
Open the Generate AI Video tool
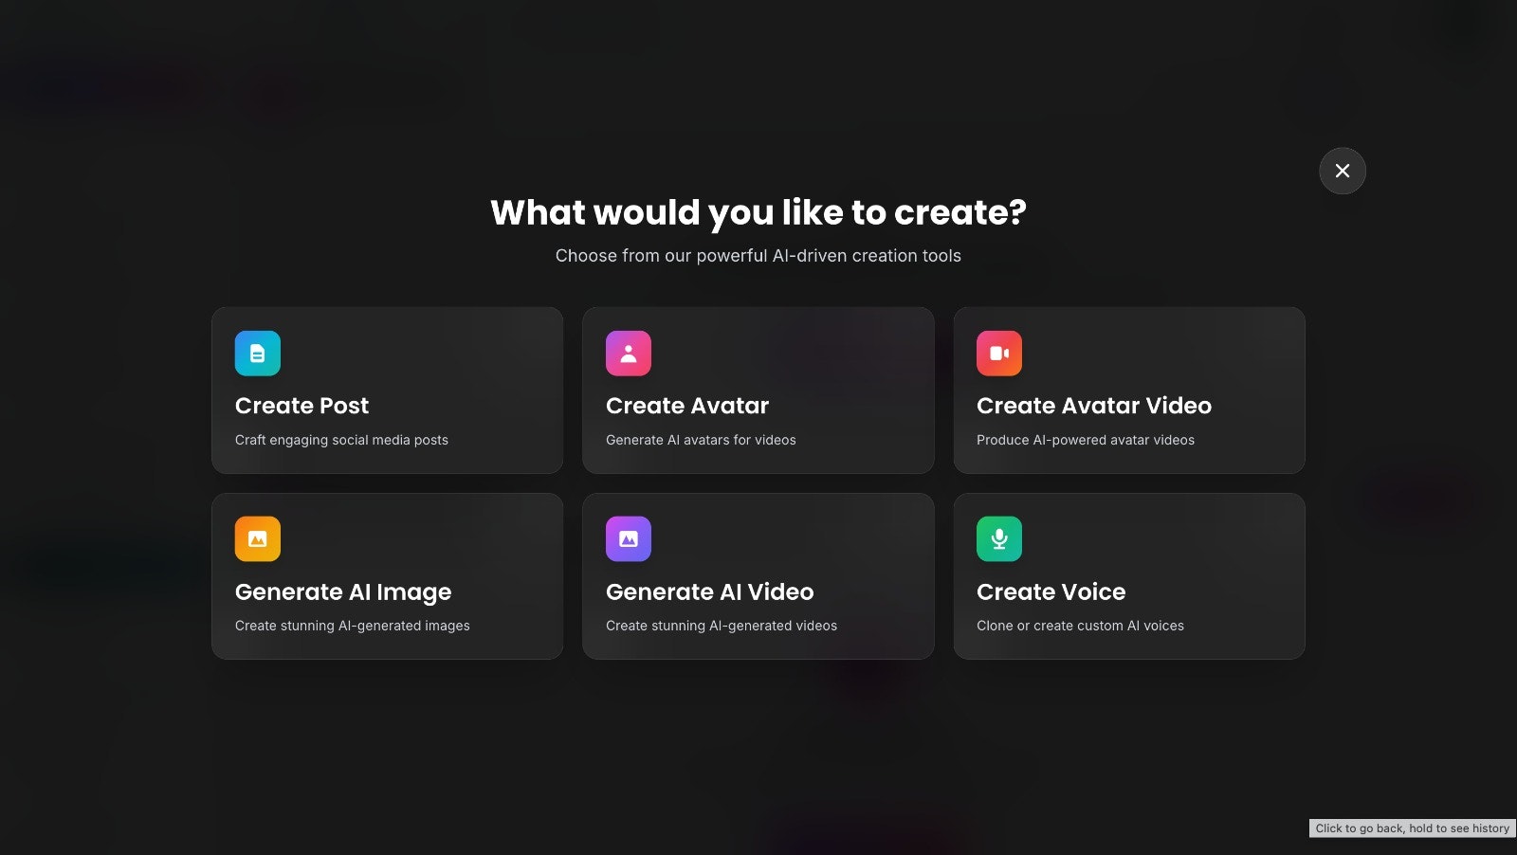tap(758, 575)
